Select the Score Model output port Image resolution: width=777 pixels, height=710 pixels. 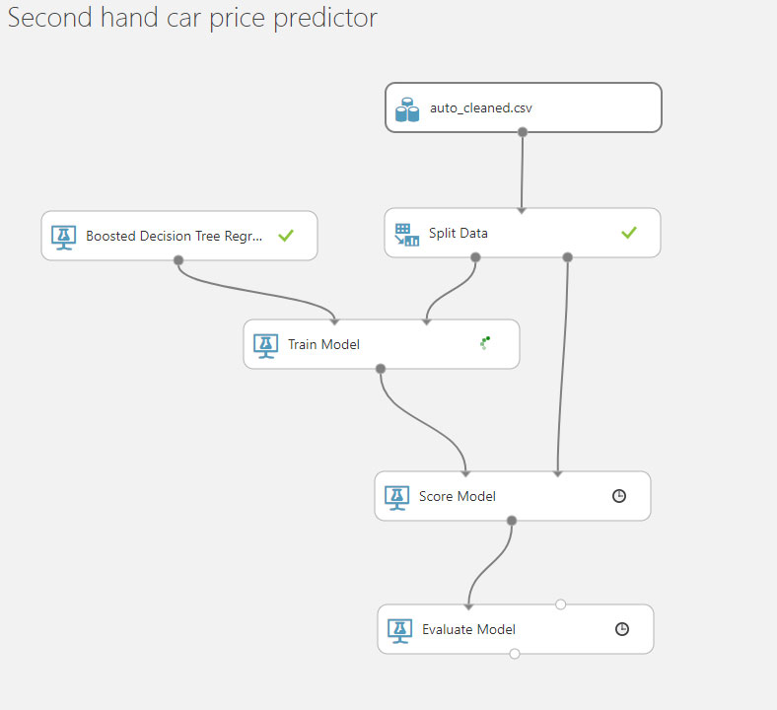[512, 521]
